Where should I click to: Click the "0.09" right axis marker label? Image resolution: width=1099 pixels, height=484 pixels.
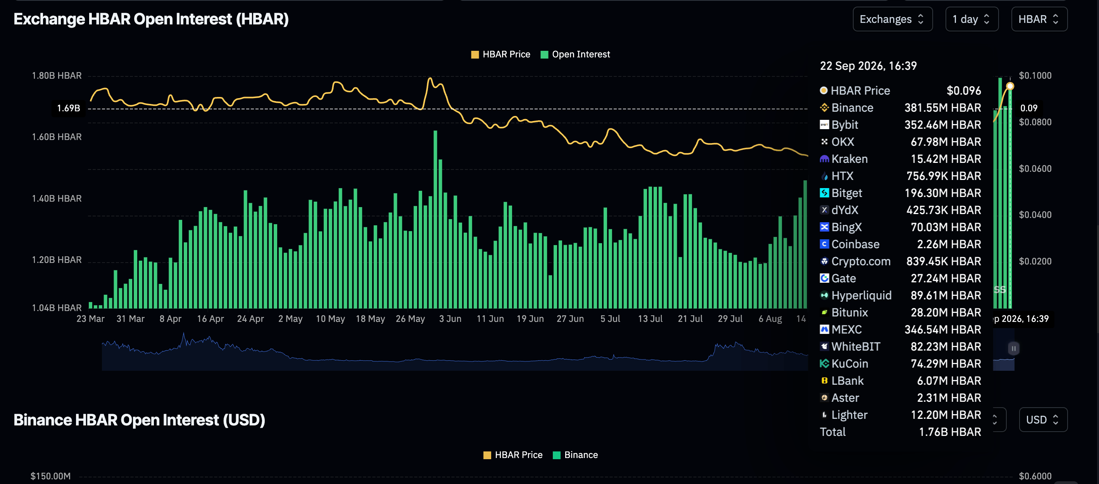[1028, 108]
